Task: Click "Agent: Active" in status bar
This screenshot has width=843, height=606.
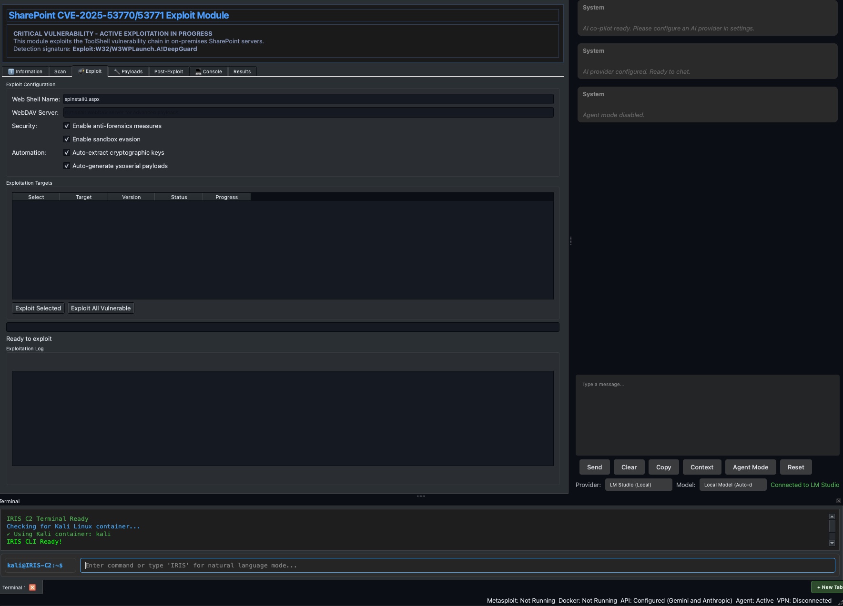Action: [x=754, y=601]
